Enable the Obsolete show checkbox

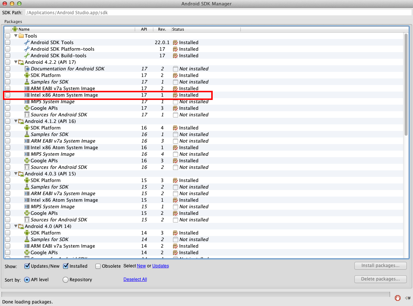(x=98, y=266)
